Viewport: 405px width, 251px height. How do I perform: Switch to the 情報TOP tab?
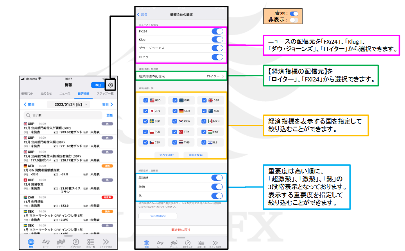pyautogui.click(x=27, y=94)
